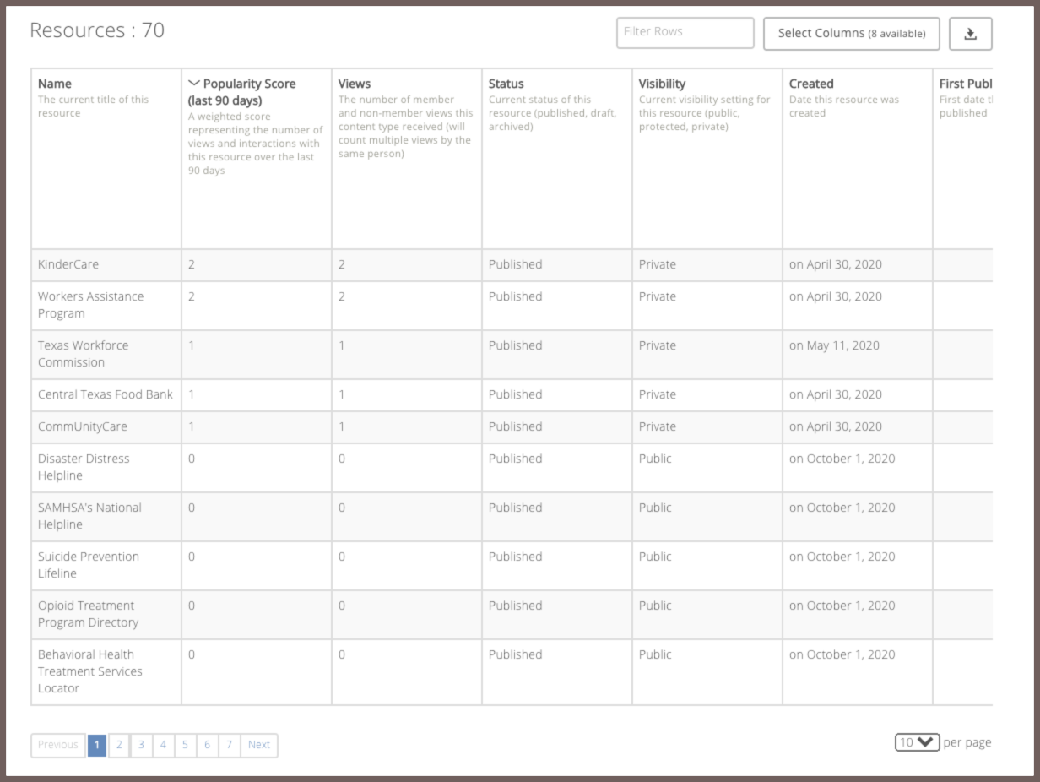Go to page 3 of results
Screen dimensions: 1040x782
[141, 745]
